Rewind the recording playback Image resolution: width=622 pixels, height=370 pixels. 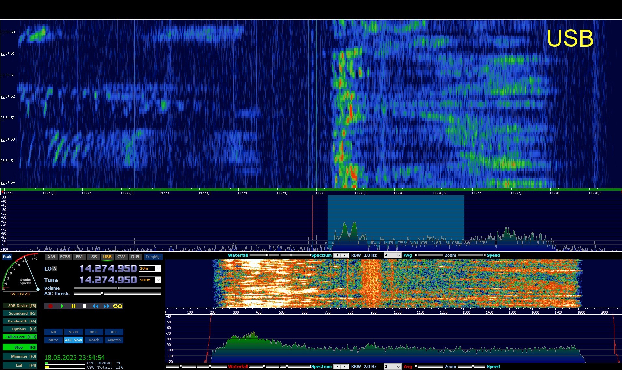(95, 306)
